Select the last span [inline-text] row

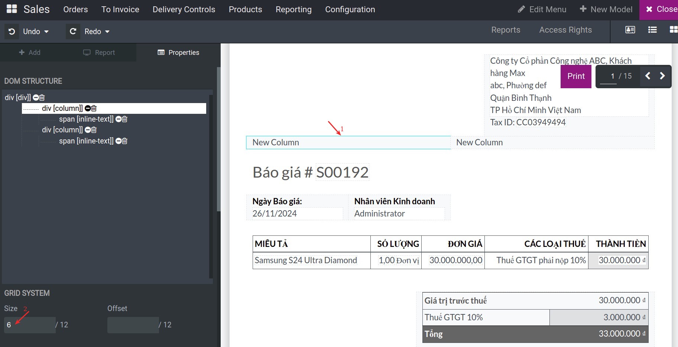(86, 141)
